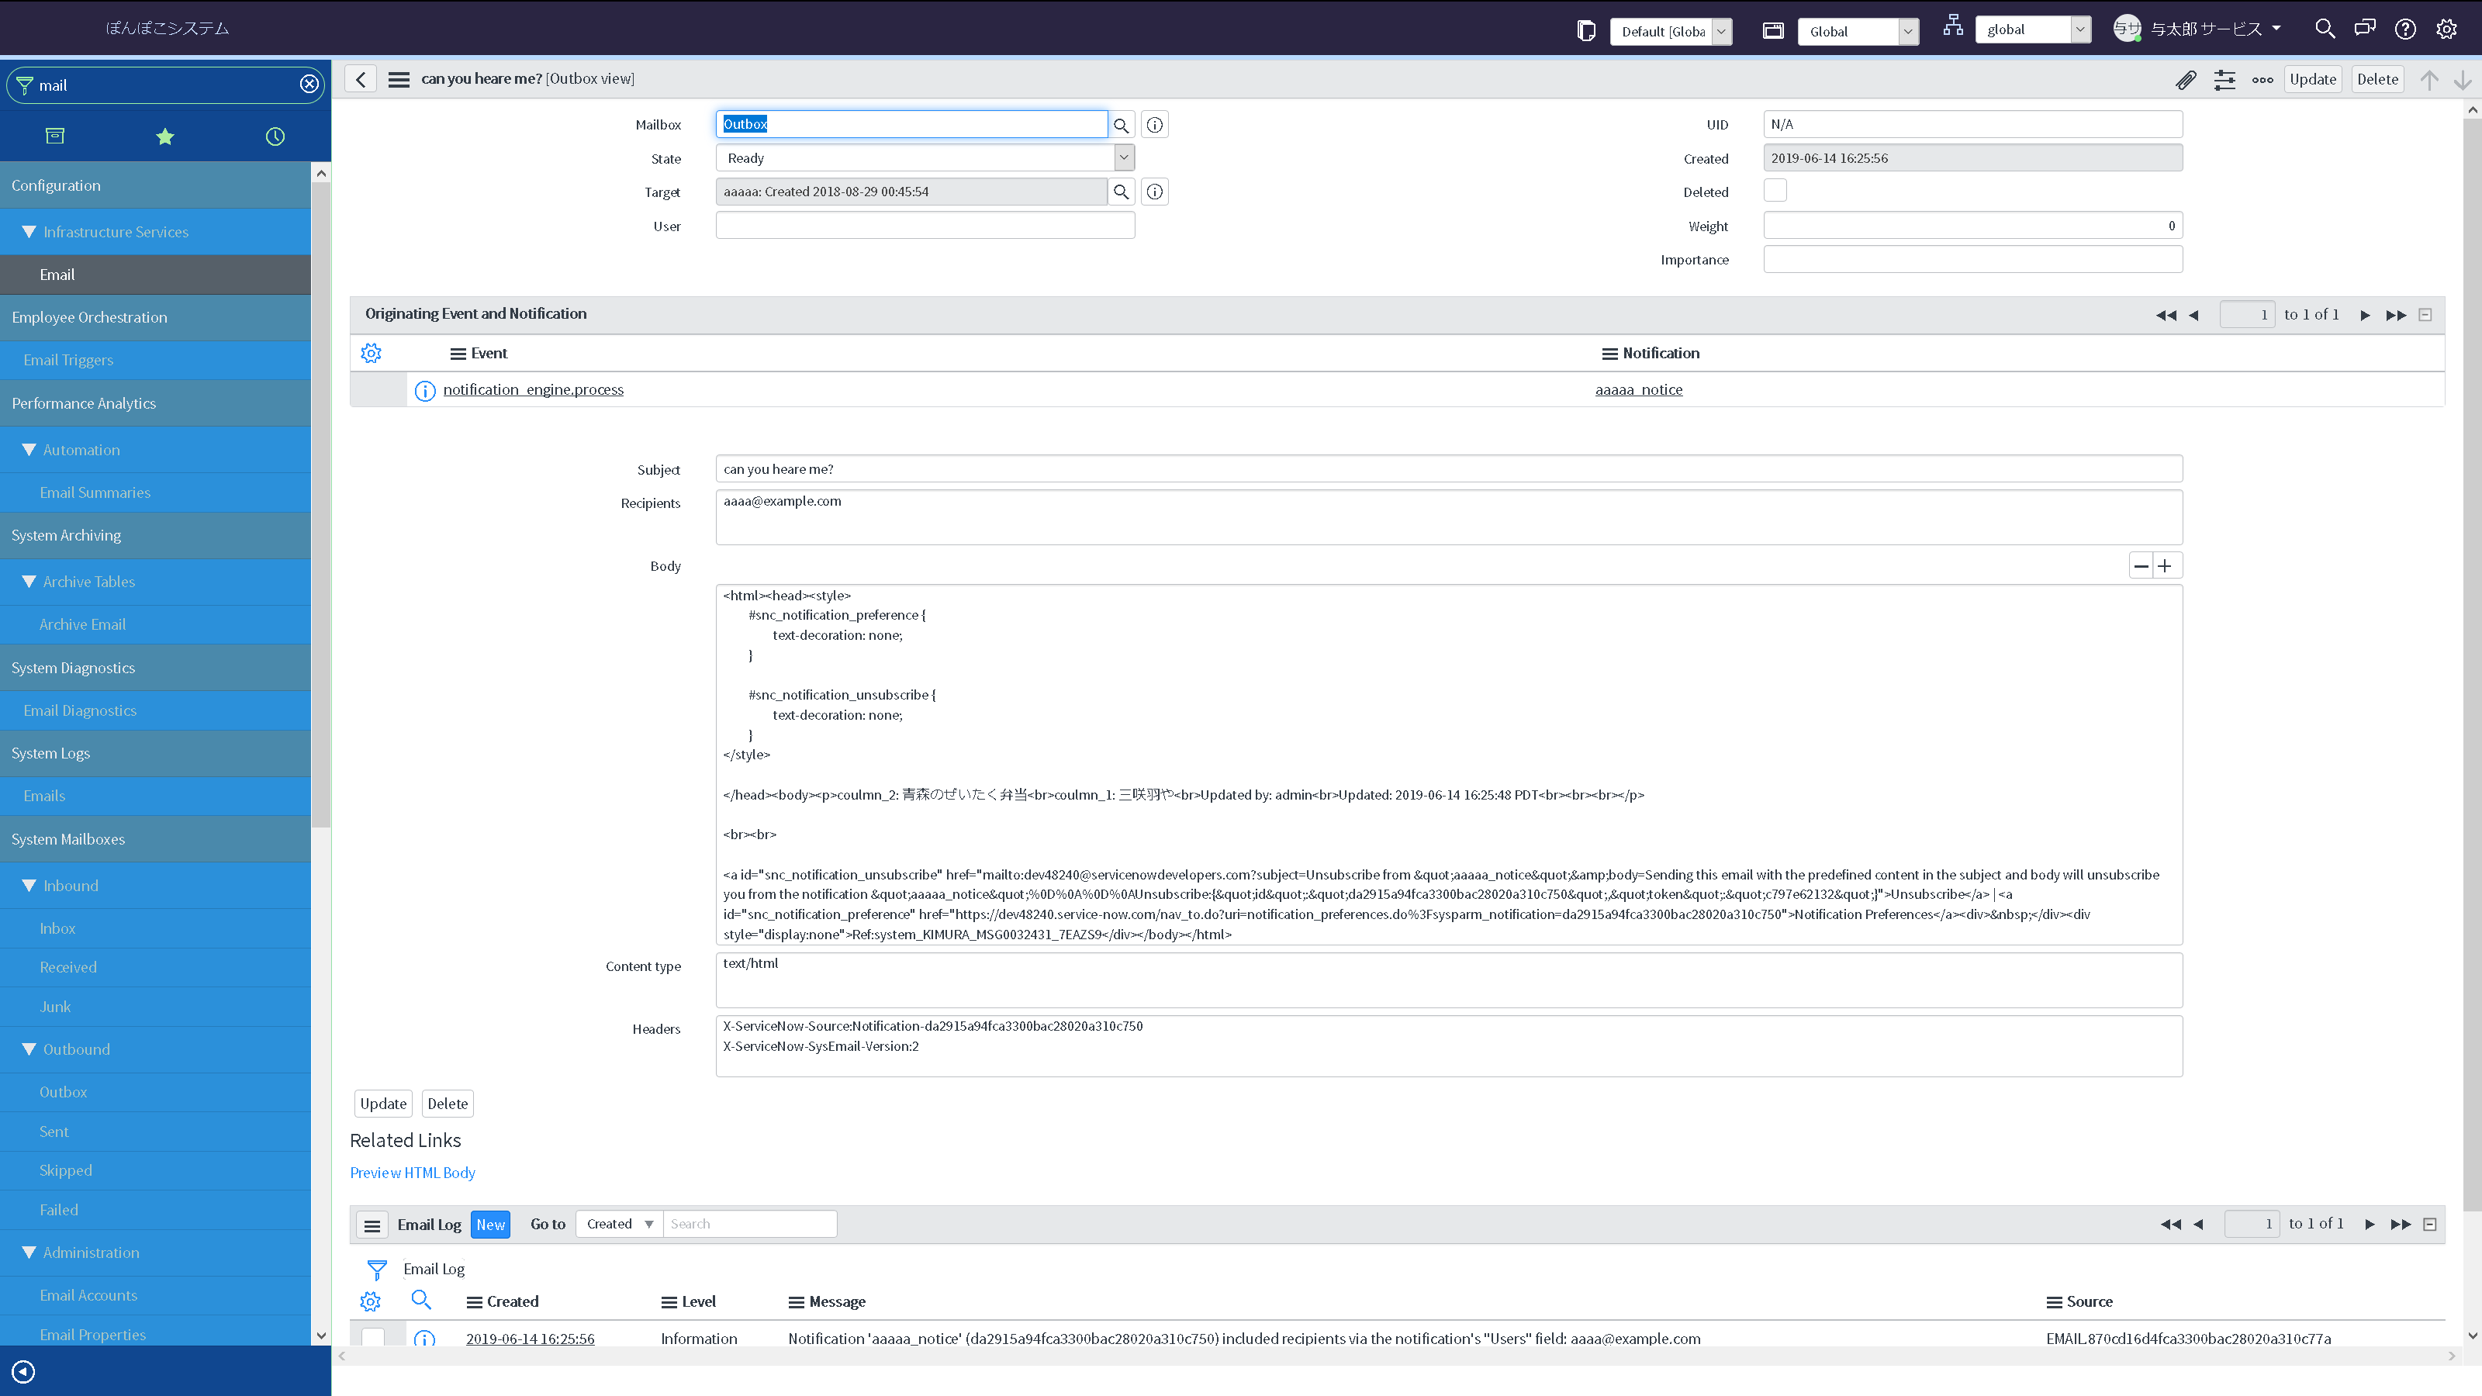Viewport: 2482px width, 1396px height.
Task: Click the New button in Email Log
Action: coord(489,1225)
